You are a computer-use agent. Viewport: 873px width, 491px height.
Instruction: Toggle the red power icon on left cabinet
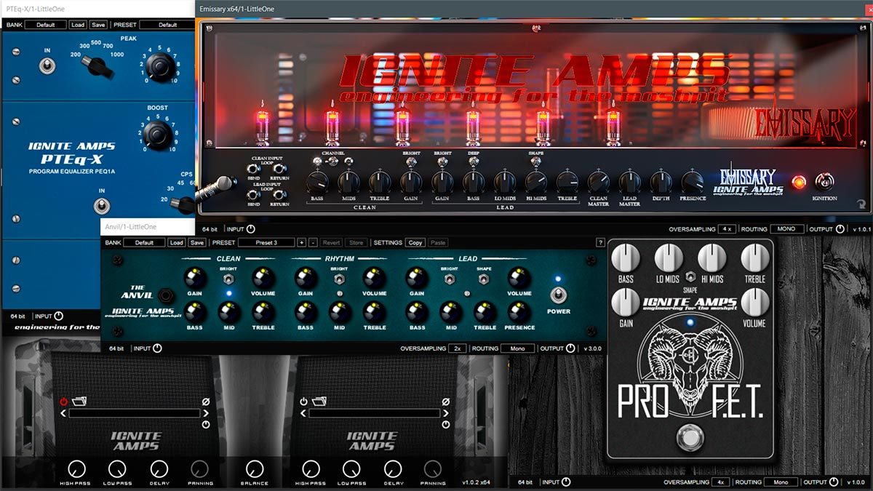coord(64,401)
